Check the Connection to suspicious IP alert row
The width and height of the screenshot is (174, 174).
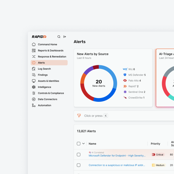(79, 165)
